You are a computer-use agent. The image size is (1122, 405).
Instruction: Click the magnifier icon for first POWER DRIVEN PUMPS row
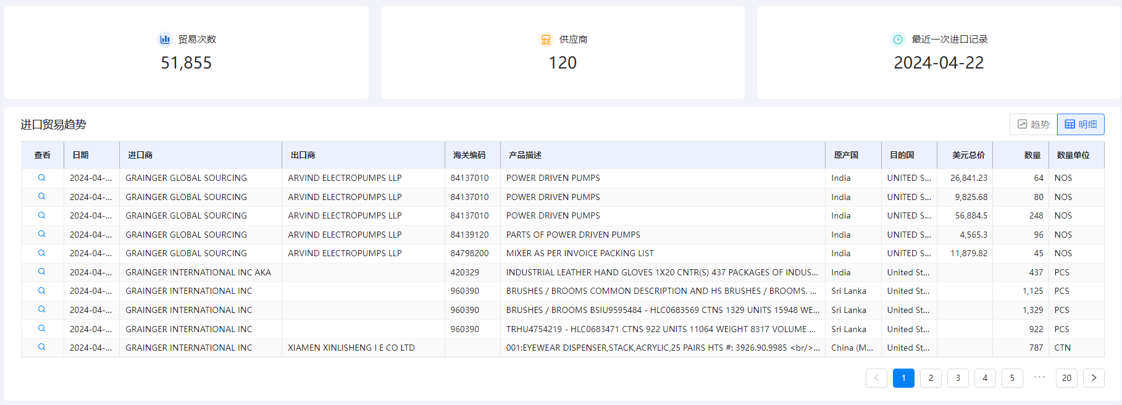coord(42,178)
